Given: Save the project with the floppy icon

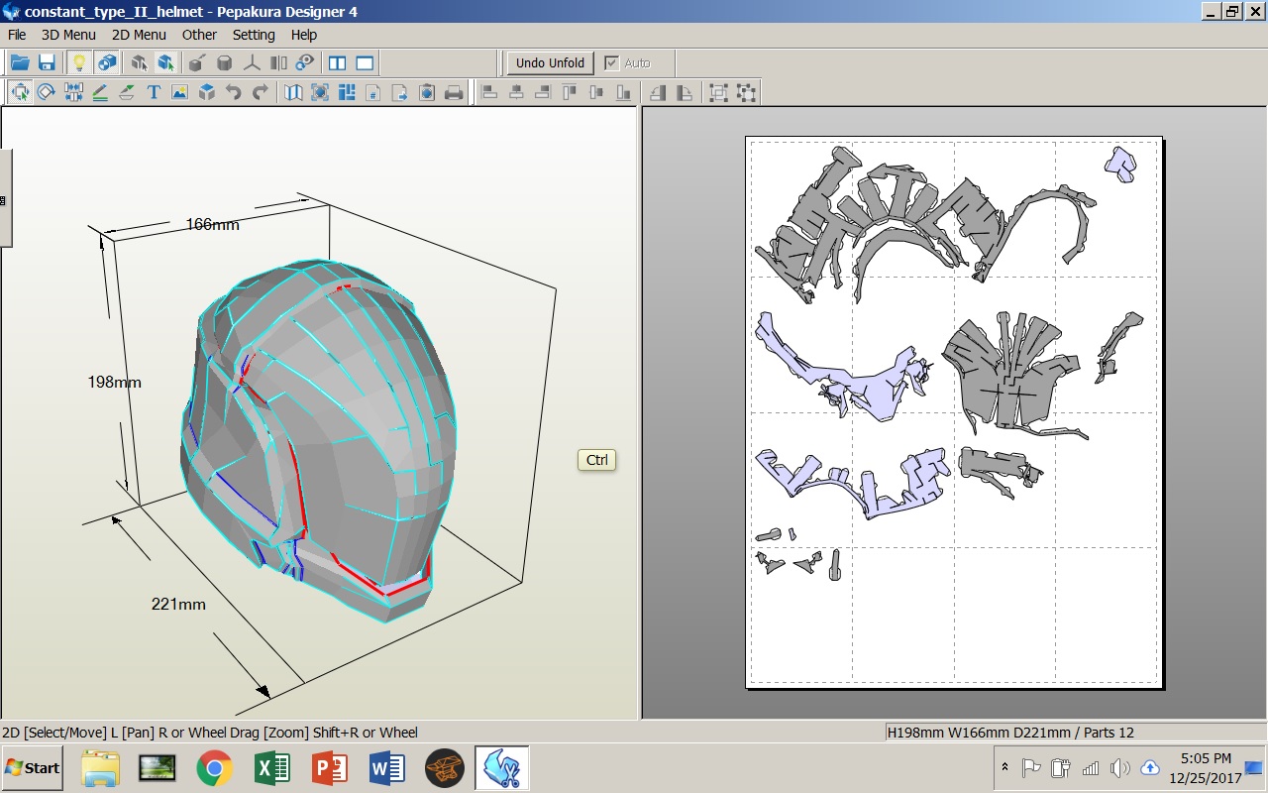Looking at the screenshot, I should coord(47,62).
